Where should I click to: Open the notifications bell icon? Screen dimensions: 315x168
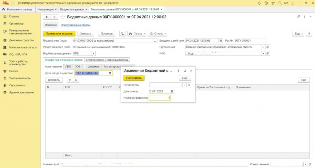click(260, 3)
